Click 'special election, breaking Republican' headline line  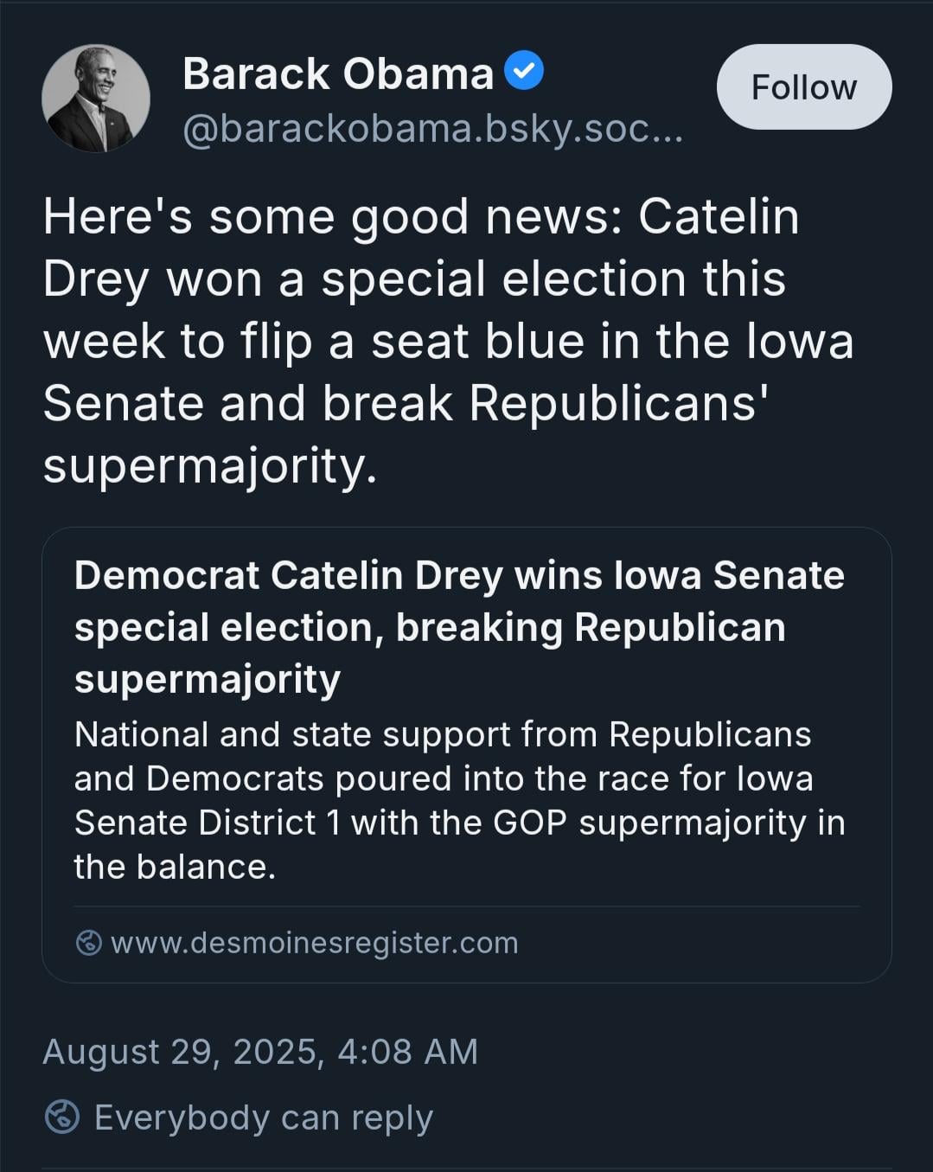(x=430, y=628)
